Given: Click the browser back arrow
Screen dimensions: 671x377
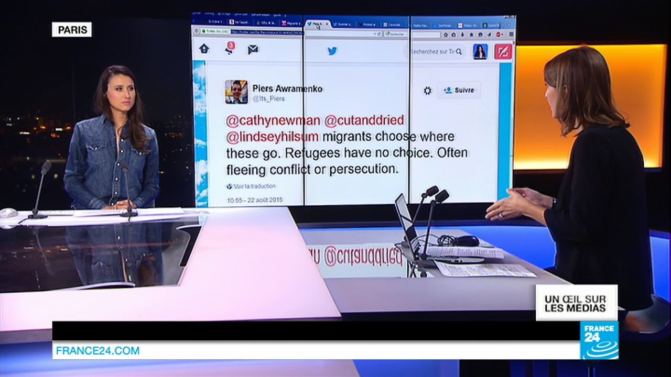Looking at the screenshot, I should point(196,32).
